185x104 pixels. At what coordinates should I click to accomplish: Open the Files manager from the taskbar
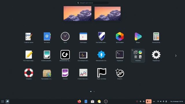tap(86, 101)
